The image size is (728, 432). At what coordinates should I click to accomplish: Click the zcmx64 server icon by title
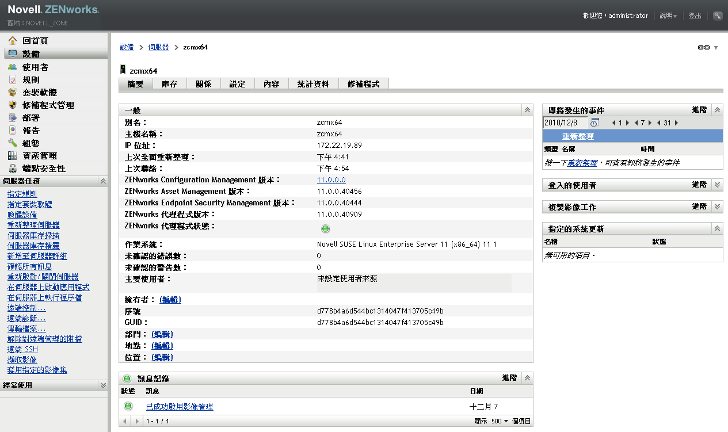click(123, 70)
